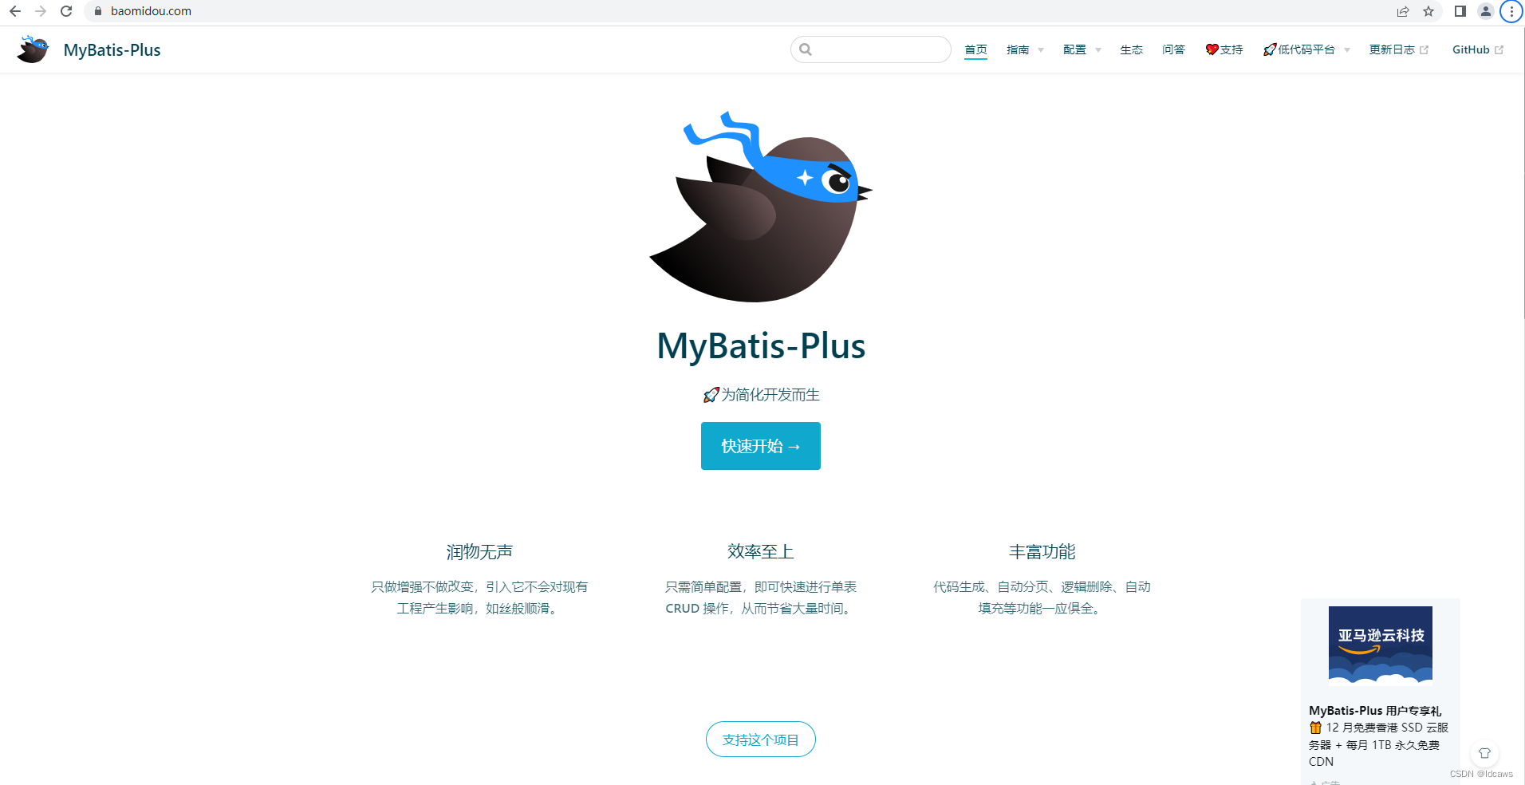Click the browser address bar URL
1525x785 pixels.
[151, 11]
